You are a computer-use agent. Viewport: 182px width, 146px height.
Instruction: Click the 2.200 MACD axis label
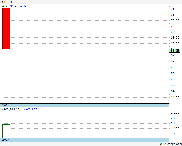click(175, 113)
